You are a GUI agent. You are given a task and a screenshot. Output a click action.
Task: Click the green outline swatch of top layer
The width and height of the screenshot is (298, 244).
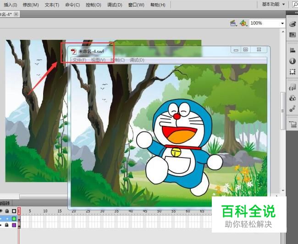point(14,219)
